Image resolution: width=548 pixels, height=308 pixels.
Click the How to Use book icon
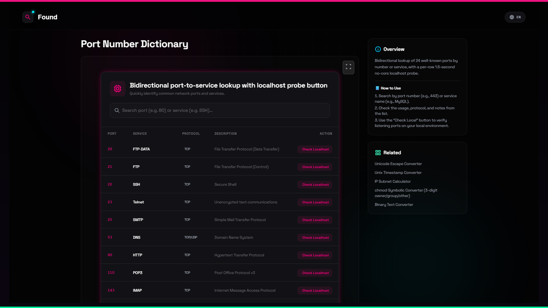coord(377,88)
